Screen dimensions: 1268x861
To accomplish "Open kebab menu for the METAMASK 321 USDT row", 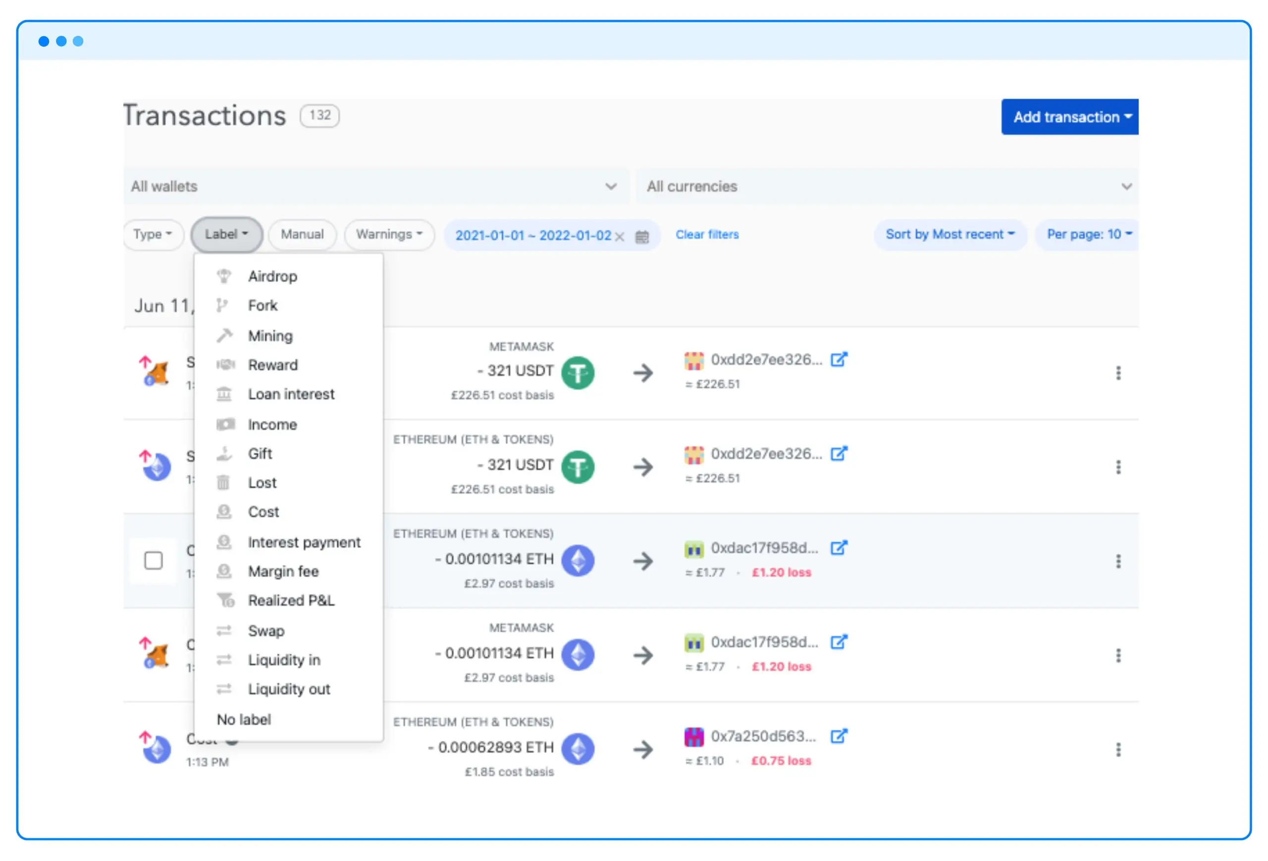I will [1118, 373].
